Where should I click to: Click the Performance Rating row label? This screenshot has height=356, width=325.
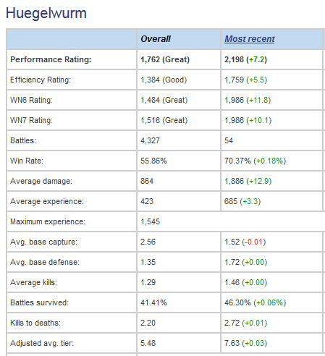point(51,59)
